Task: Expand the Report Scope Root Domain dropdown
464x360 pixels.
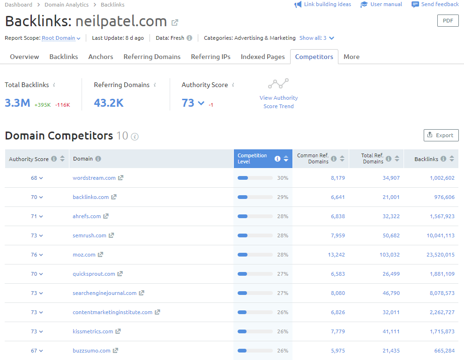Action: pyautogui.click(x=61, y=38)
